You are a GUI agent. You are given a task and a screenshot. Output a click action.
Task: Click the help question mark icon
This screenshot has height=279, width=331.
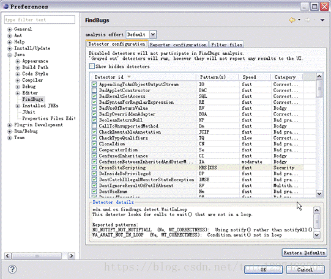tap(12, 269)
